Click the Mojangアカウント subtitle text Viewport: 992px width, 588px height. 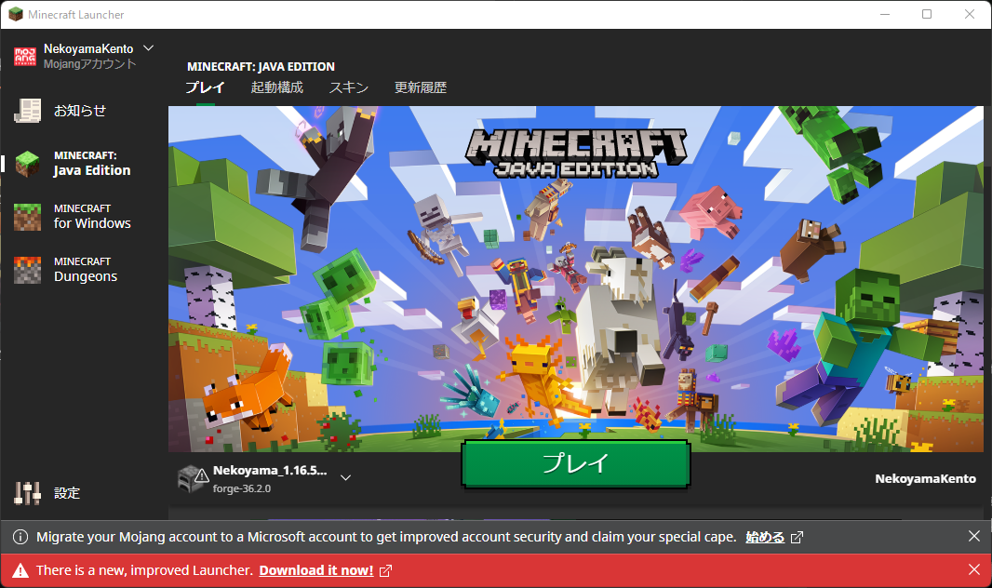(90, 64)
